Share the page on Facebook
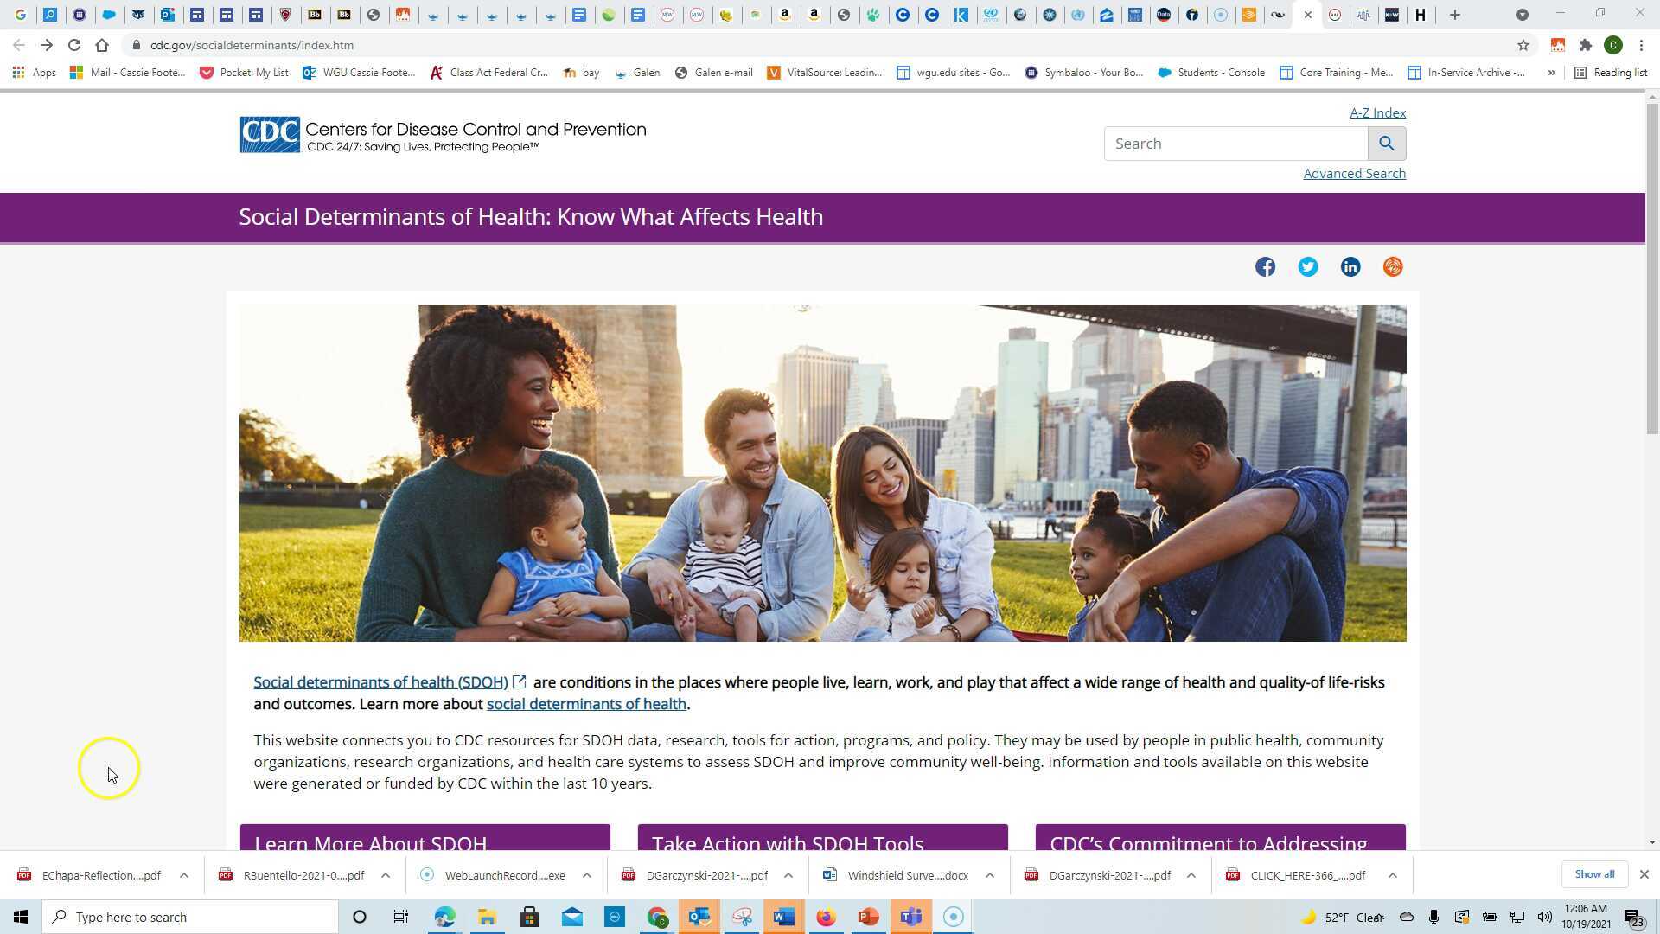1660x934 pixels. pyautogui.click(x=1265, y=266)
